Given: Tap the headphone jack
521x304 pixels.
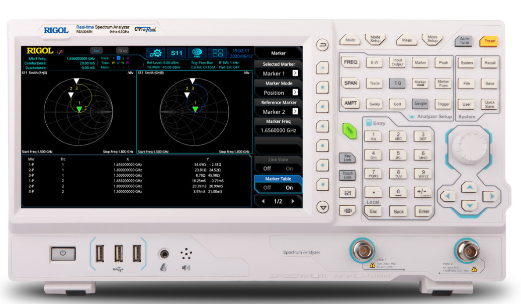Looking at the screenshot, I should pos(164,254).
